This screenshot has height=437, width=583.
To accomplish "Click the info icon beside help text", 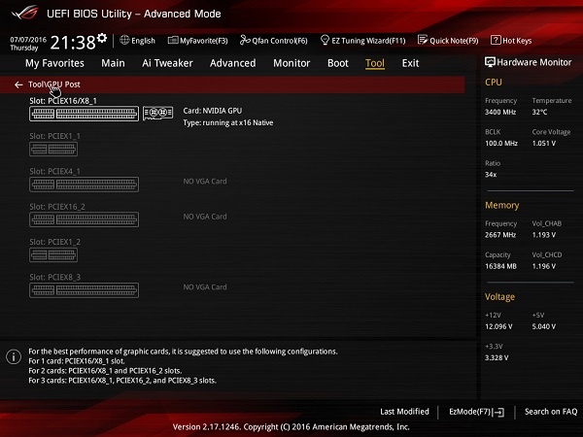I will click(14, 356).
